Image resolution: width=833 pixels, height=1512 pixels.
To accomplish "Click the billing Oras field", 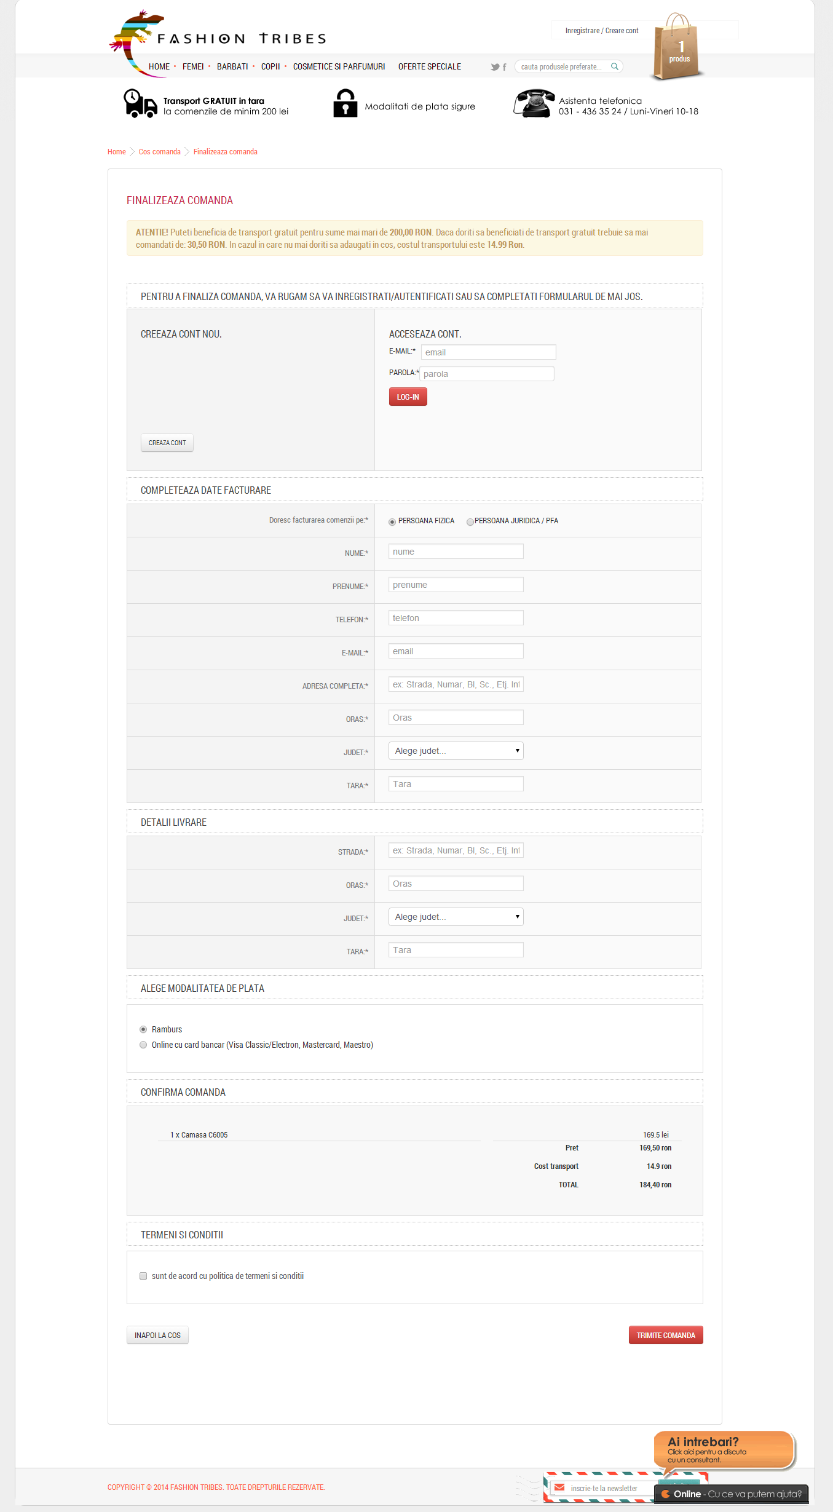I will tap(456, 718).
